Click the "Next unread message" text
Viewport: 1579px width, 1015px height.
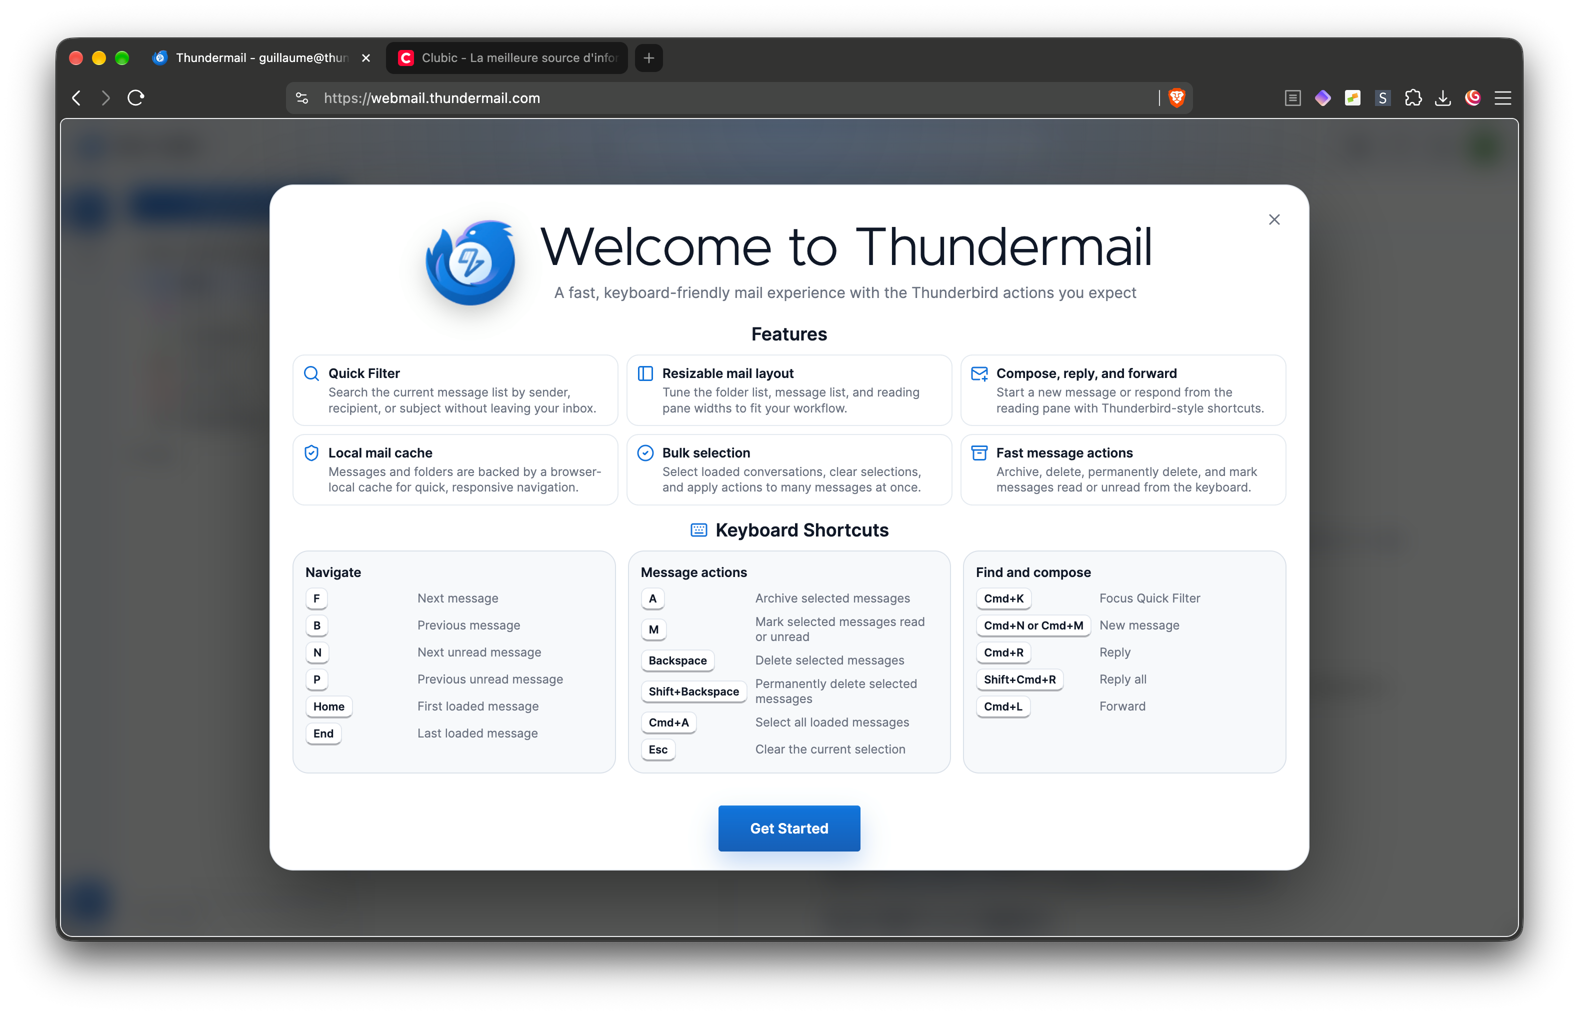click(479, 652)
